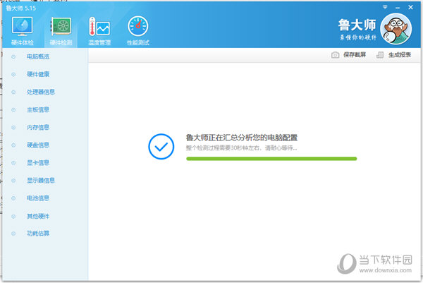Image resolution: width=423 pixels, height=283 pixels.
Task: Click the bullet icon next to 显卡信息
Action: click(13, 163)
